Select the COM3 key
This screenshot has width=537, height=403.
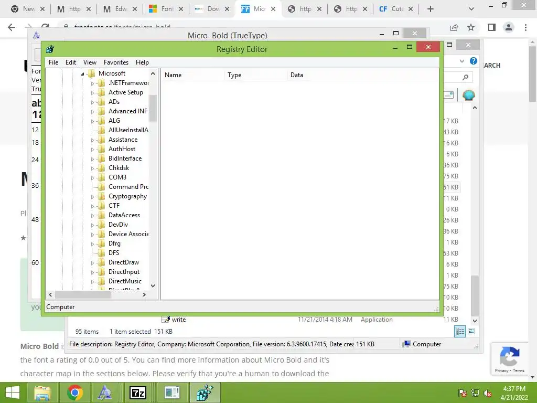[117, 177]
